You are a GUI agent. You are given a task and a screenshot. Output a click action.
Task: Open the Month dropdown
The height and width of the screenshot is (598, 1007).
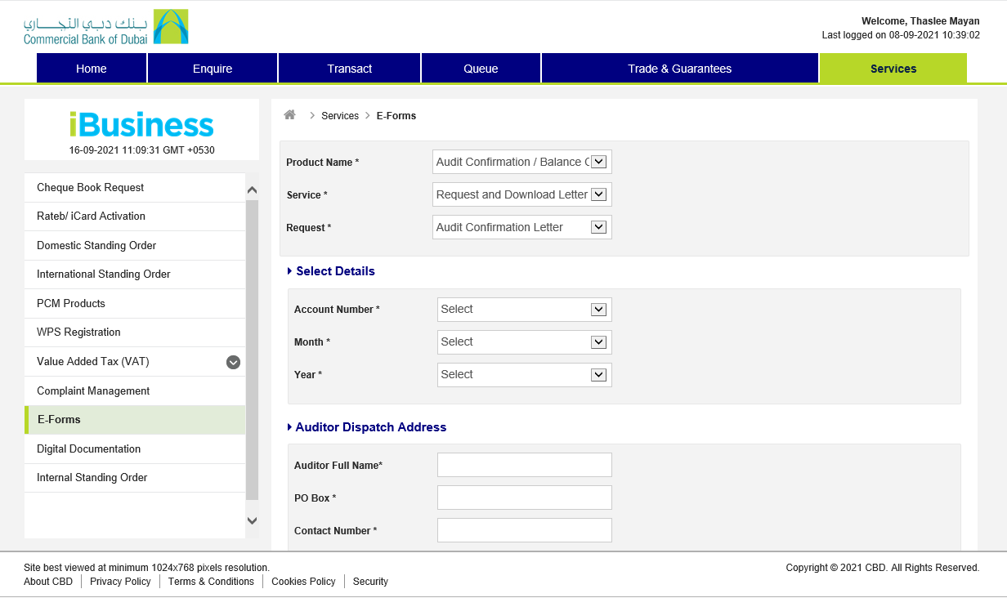525,341
